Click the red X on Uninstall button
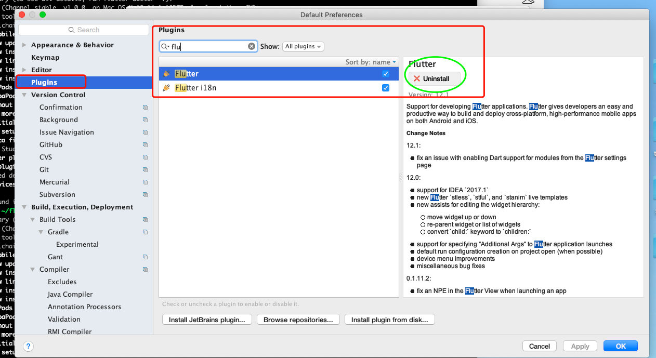656x358 pixels. point(417,78)
